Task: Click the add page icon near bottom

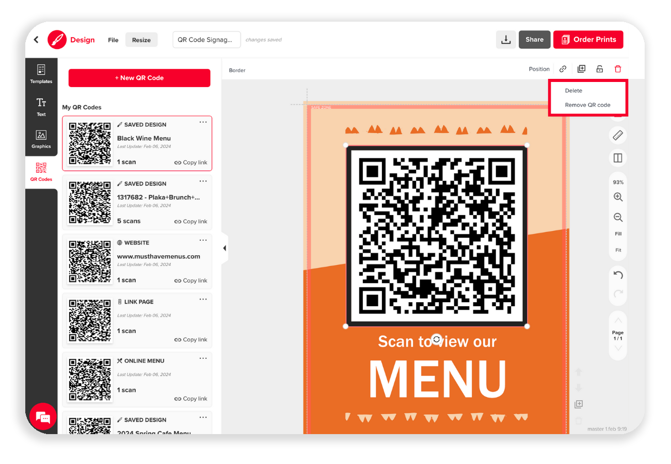Action: [579, 404]
